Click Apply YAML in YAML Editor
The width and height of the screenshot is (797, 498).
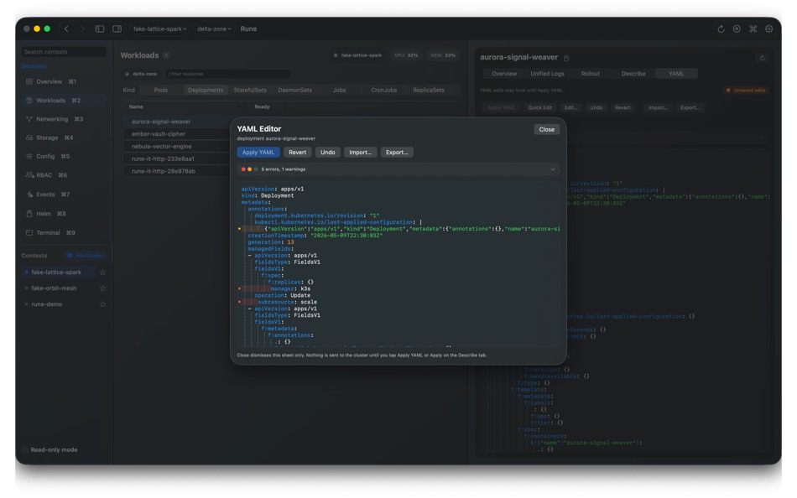click(258, 153)
